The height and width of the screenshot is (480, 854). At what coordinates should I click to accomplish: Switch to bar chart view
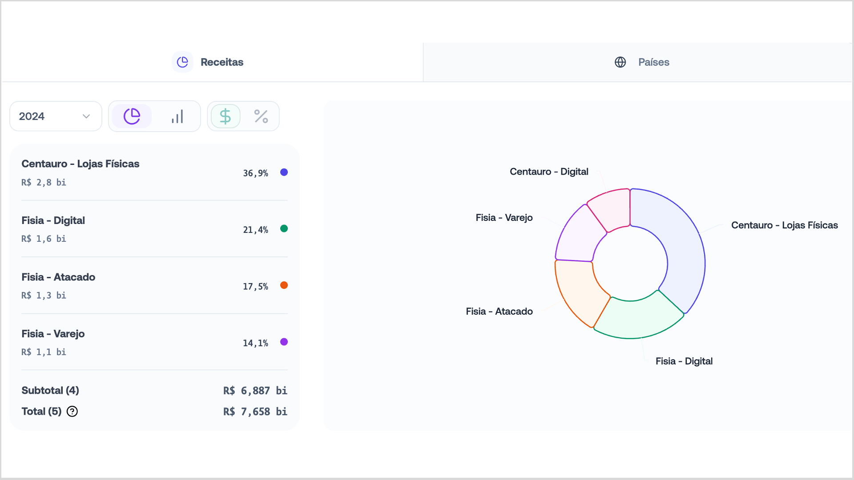point(177,116)
